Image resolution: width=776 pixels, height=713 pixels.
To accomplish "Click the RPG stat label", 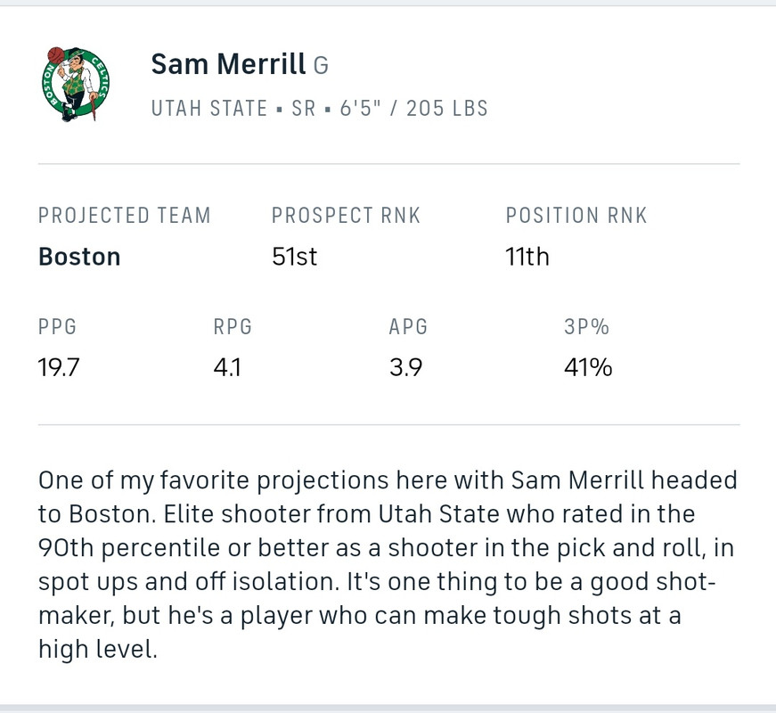I will (x=233, y=327).
